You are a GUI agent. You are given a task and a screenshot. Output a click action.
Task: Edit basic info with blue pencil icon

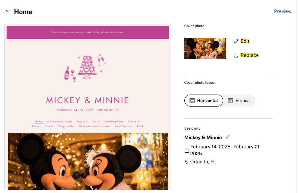pyautogui.click(x=228, y=137)
